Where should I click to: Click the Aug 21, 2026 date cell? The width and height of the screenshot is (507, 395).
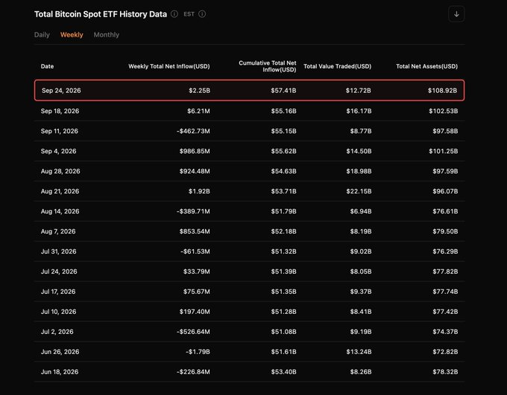click(x=60, y=191)
